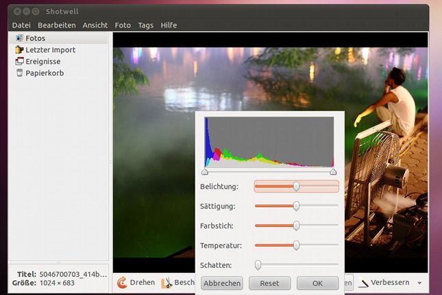Open the Datei menu
The image size is (442, 295).
[21, 25]
